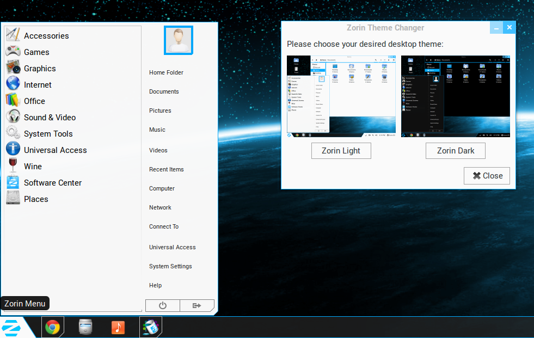Open the Graphics application category

point(39,68)
